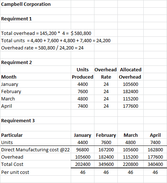Image resolution: width=167 pixels, height=183 pixels.
Task: Select "March" column header in Requirement 3
Action: coord(131,135)
